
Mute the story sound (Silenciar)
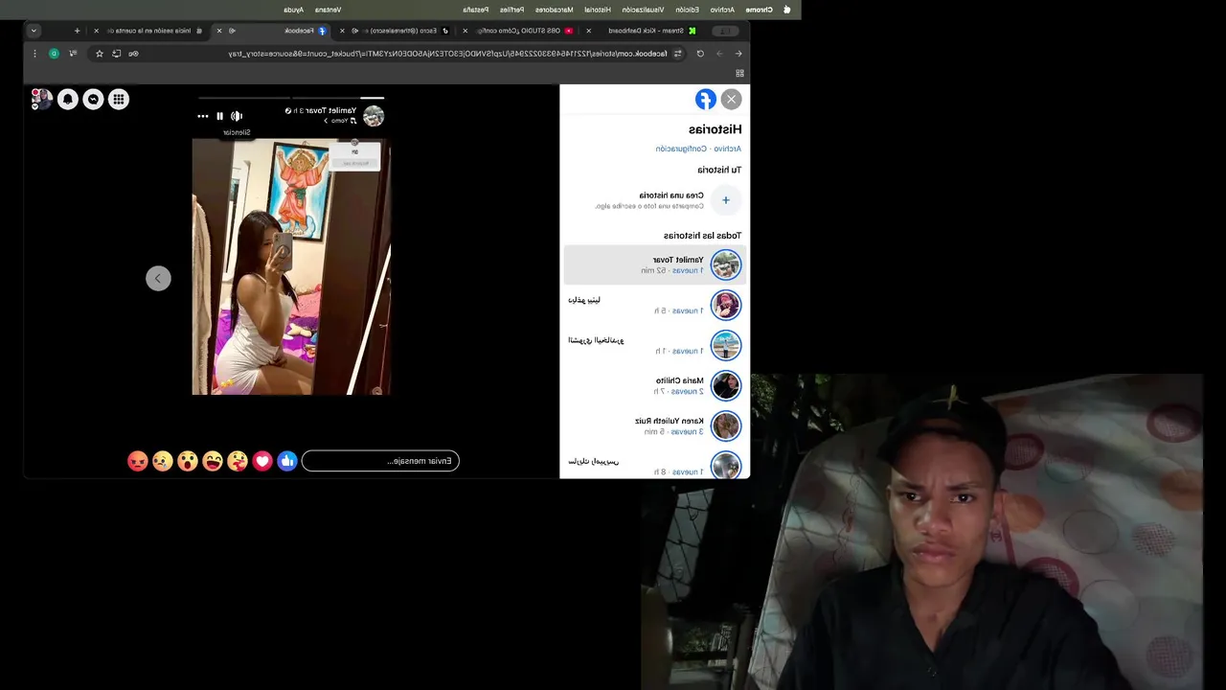coord(237,116)
